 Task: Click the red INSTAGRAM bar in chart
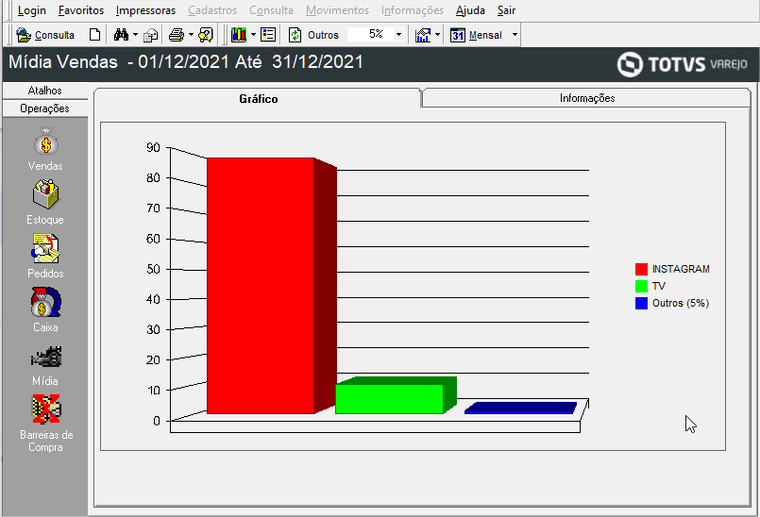(261, 286)
